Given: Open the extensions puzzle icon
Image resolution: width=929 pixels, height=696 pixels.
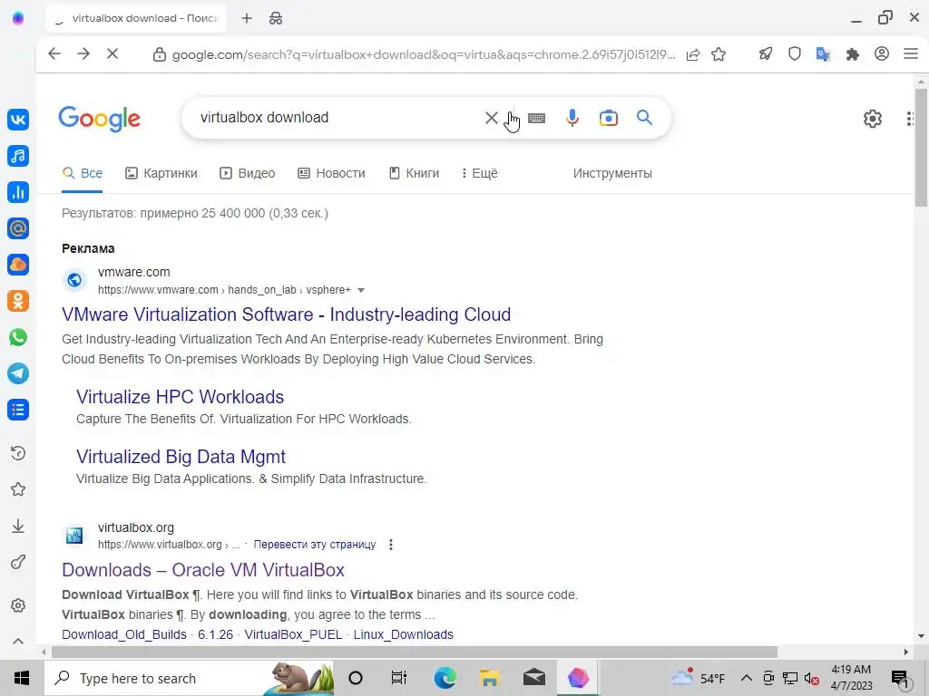Looking at the screenshot, I should (853, 54).
